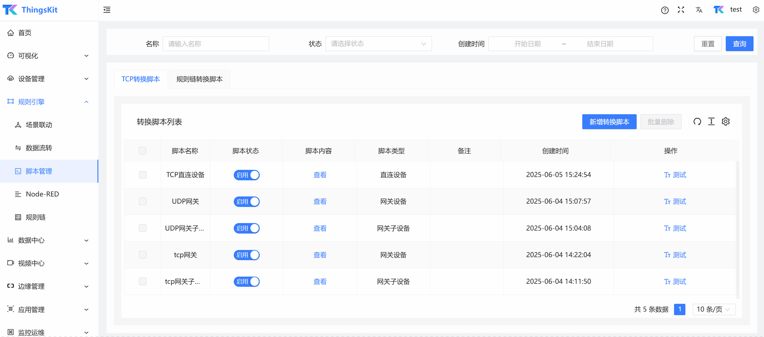This screenshot has height=337, width=764.
Task: Click the 监控运维 icon
Action: [11, 332]
